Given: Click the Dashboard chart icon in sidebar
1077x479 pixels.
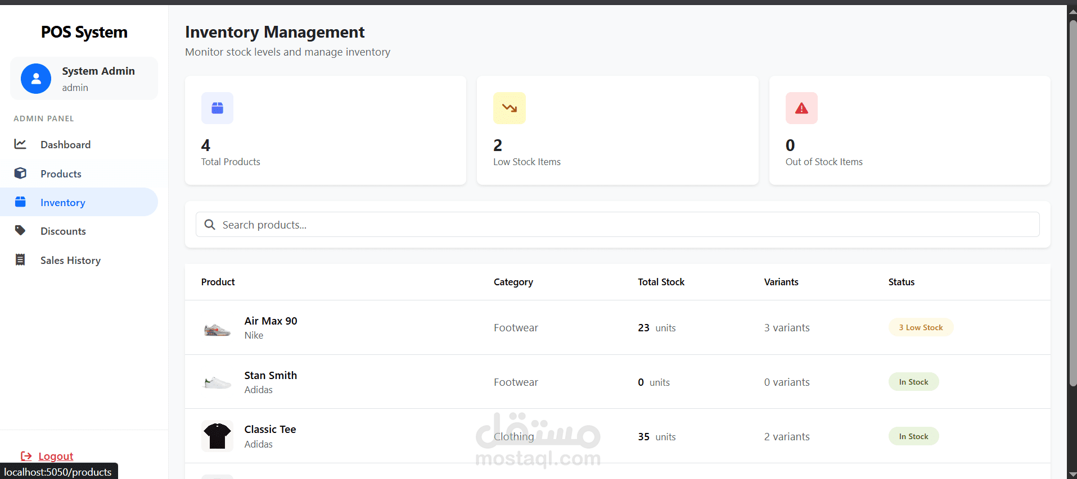Looking at the screenshot, I should click(20, 144).
